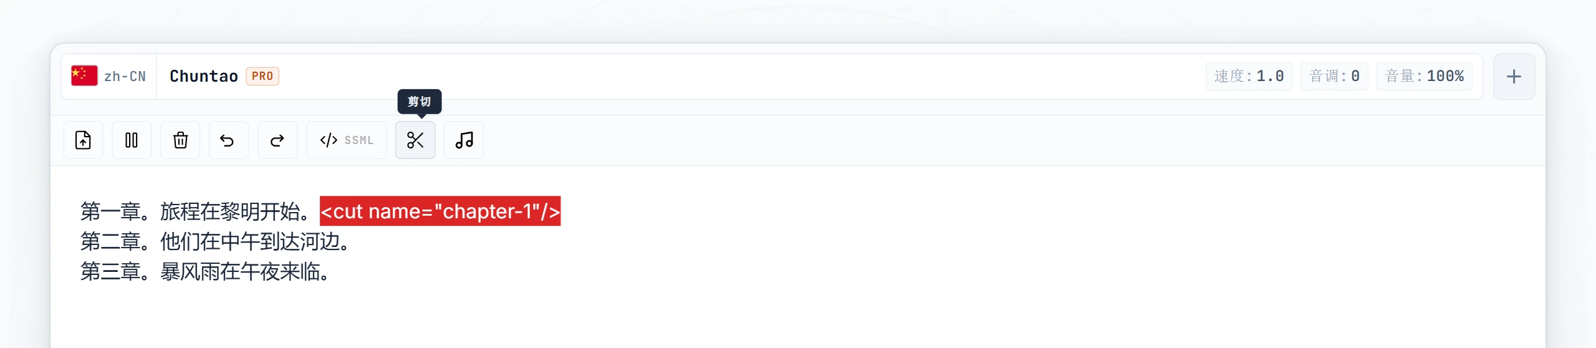Redo the last undone edit
Image resolution: width=1596 pixels, height=348 pixels.
(277, 140)
